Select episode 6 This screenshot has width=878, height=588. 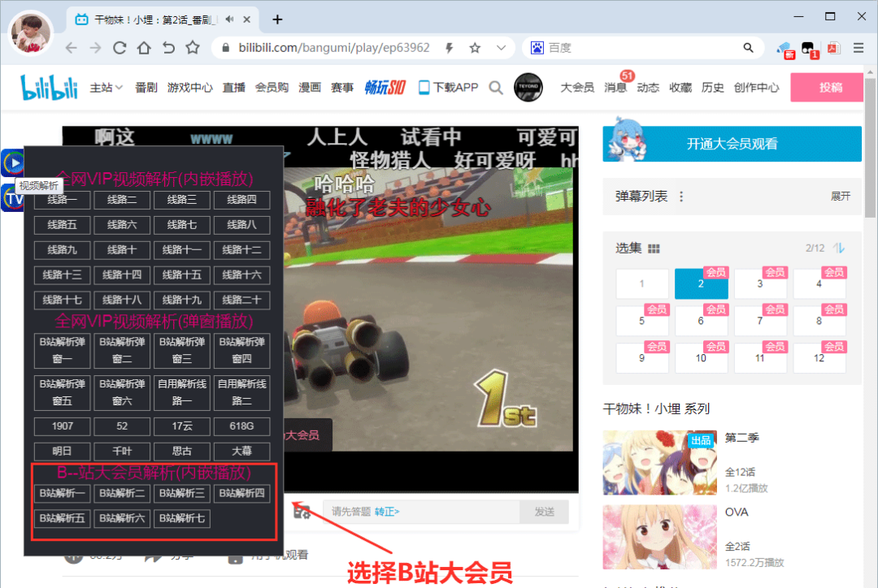click(701, 321)
